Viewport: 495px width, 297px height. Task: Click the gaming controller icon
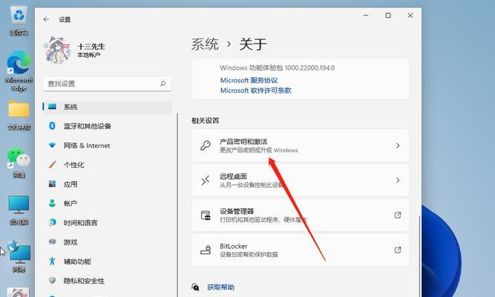(52, 242)
